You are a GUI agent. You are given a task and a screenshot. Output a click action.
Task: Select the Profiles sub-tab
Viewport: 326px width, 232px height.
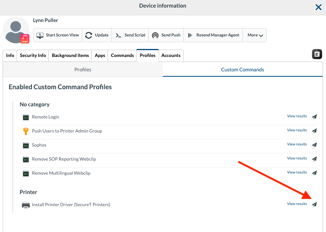pyautogui.click(x=83, y=70)
